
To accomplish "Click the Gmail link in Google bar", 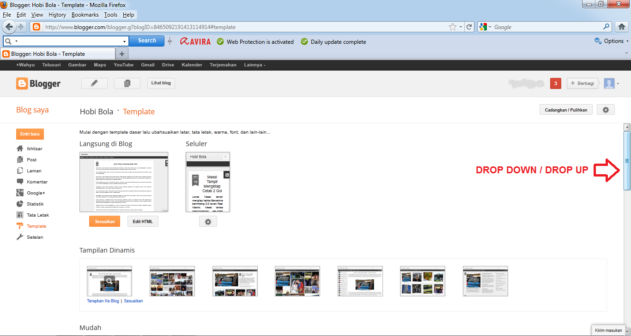I will [x=148, y=65].
